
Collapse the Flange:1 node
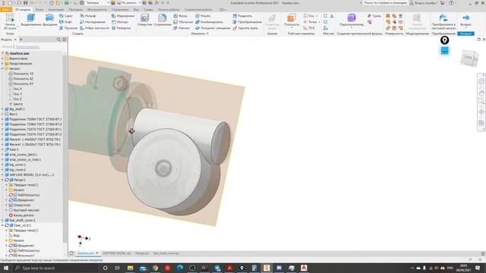[x=2, y=180]
